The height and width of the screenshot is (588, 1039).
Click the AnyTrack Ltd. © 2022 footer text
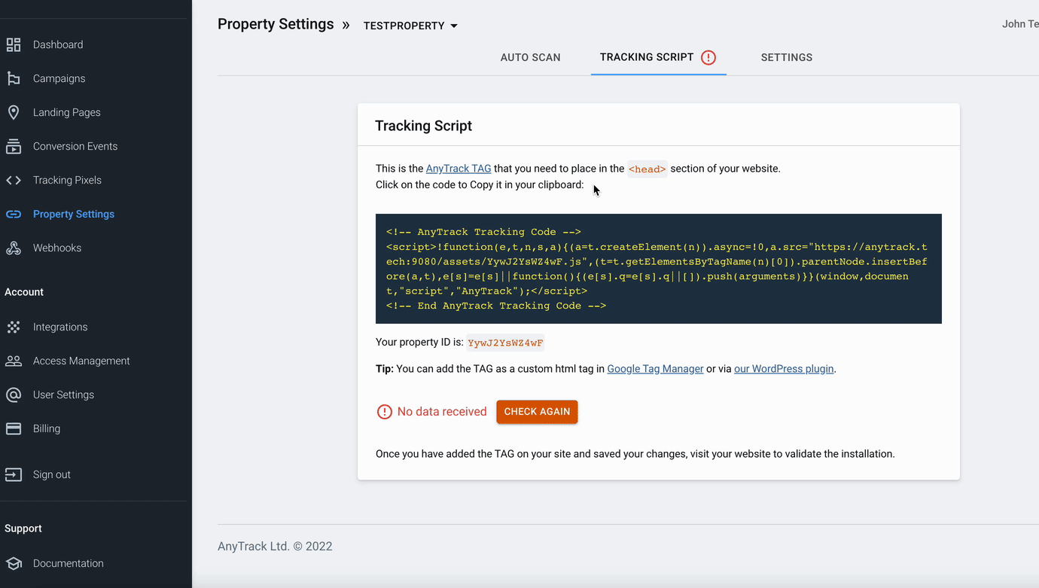tap(275, 547)
